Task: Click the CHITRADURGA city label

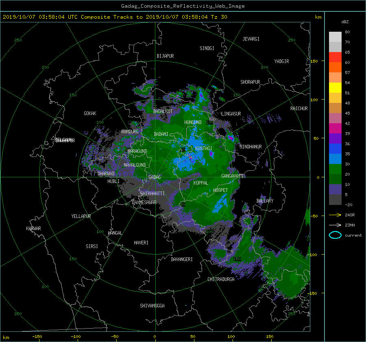Action: pyautogui.click(x=221, y=279)
